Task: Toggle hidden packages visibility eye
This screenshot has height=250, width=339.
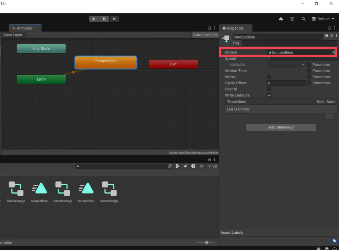Action: 212,166
